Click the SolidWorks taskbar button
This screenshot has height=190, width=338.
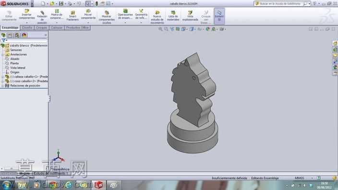(99, 185)
